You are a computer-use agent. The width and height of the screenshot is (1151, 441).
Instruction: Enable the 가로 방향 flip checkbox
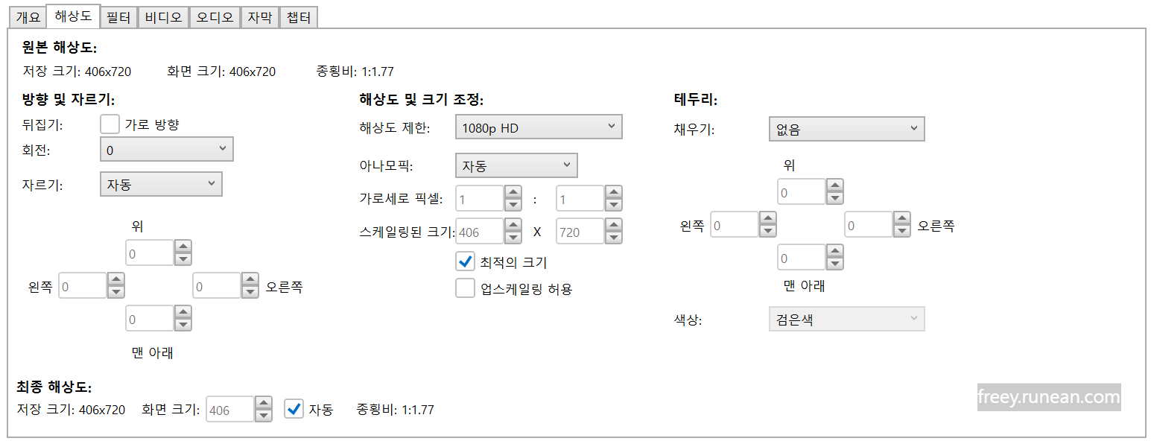(x=110, y=124)
